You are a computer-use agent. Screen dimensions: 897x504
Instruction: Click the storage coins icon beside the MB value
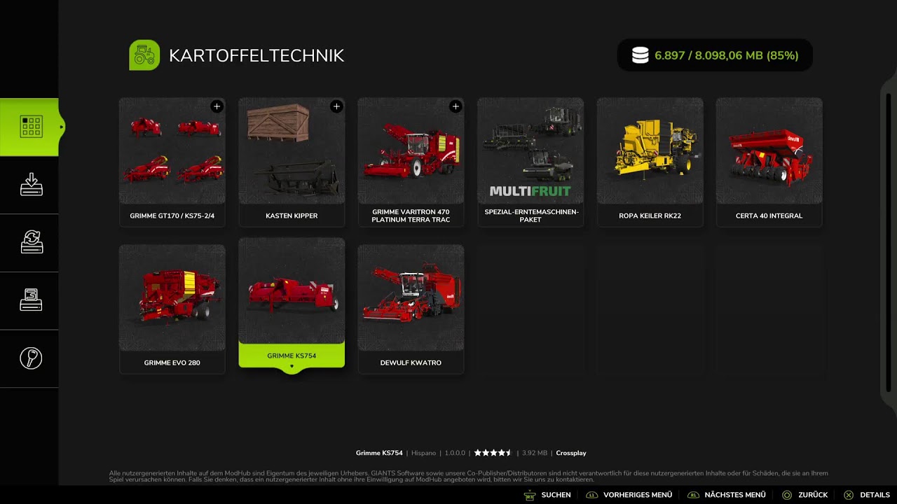click(x=641, y=55)
